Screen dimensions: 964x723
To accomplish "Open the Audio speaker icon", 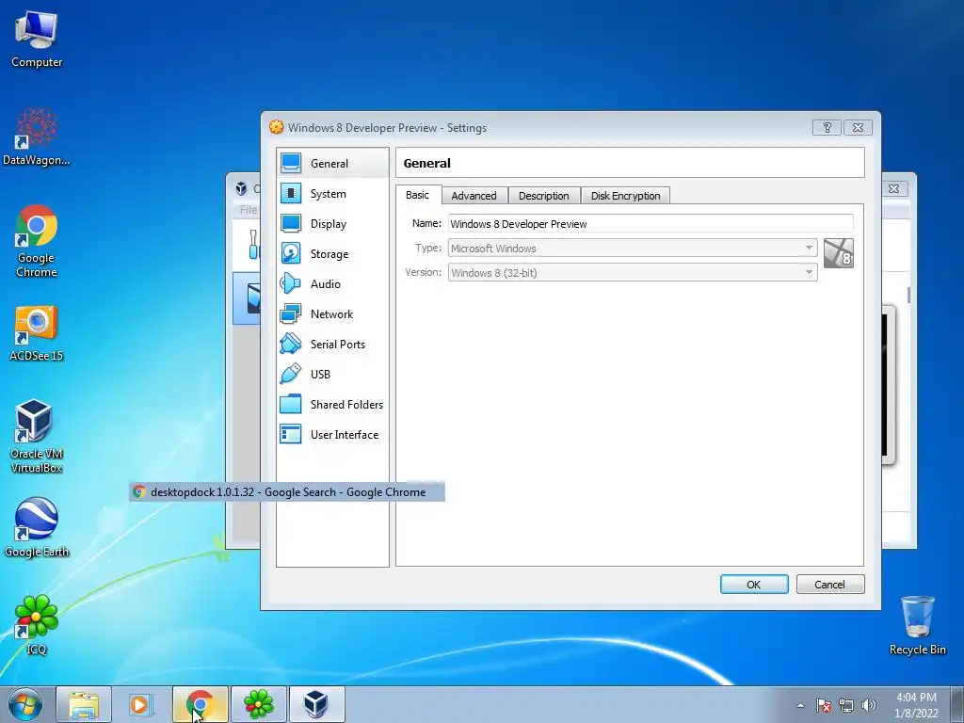I will (x=291, y=283).
